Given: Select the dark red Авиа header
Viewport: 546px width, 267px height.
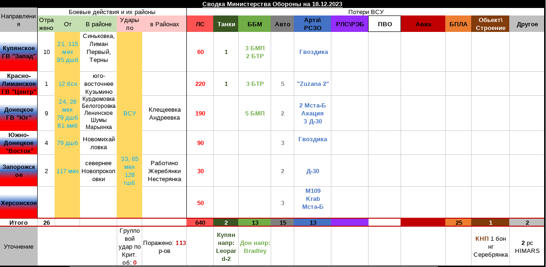Looking at the screenshot, I should click(423, 24).
